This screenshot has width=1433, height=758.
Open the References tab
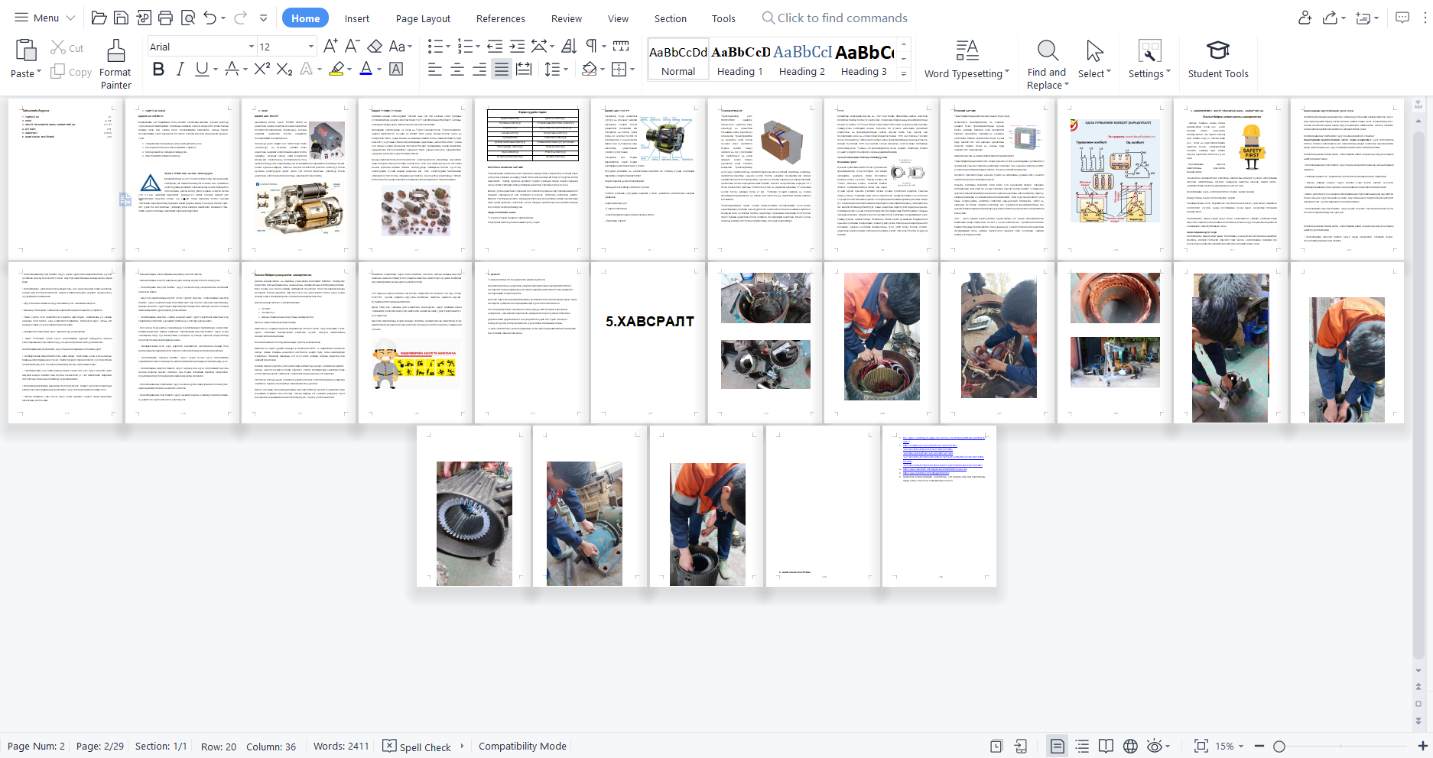500,18
